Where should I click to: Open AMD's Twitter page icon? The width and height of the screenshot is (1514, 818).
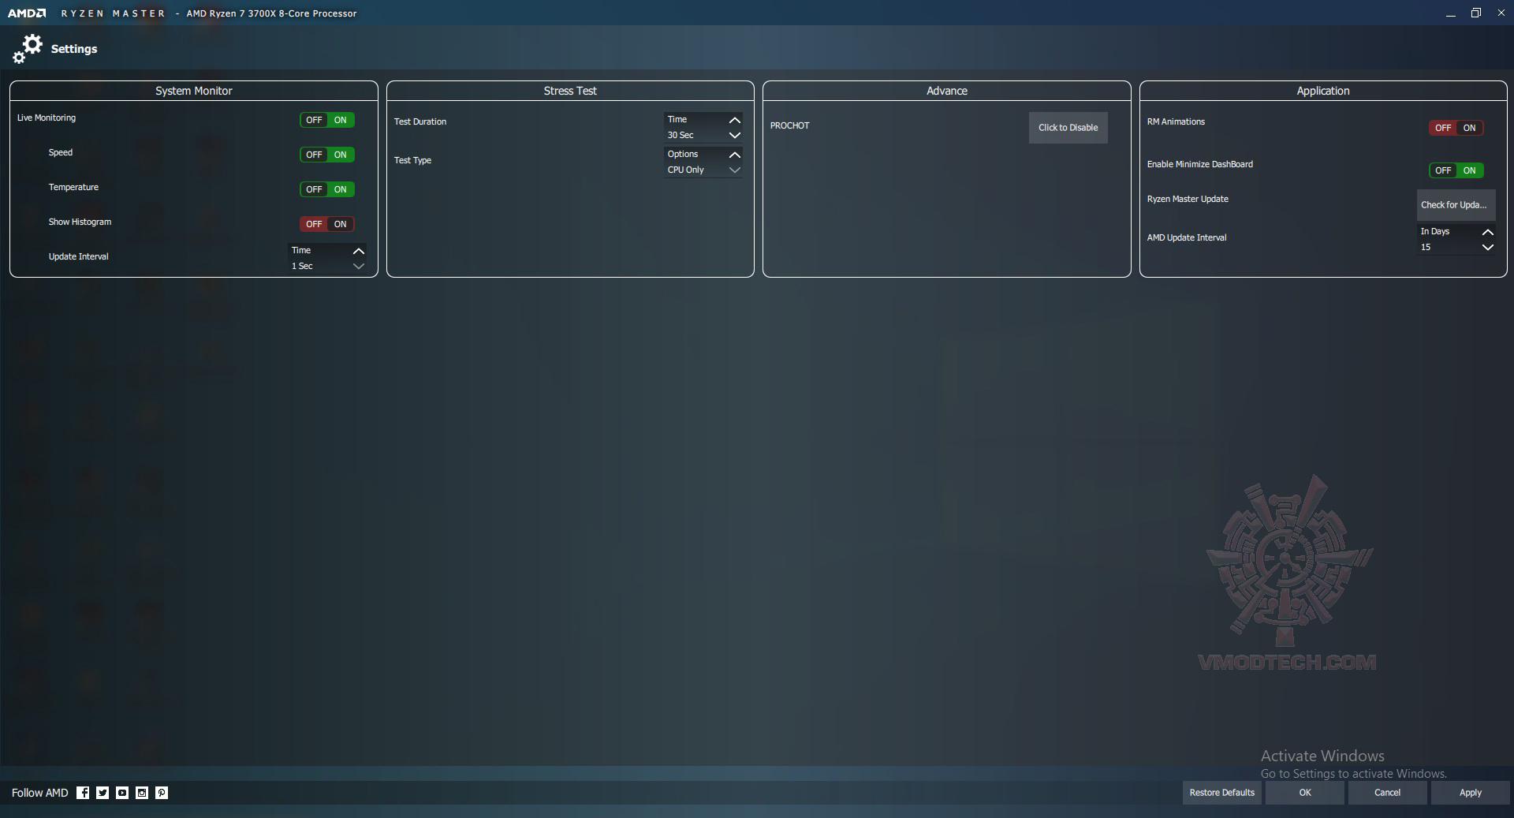[x=103, y=793]
